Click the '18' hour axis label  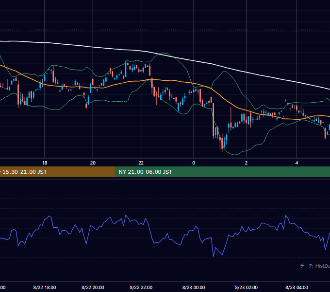pyautogui.click(x=45, y=163)
